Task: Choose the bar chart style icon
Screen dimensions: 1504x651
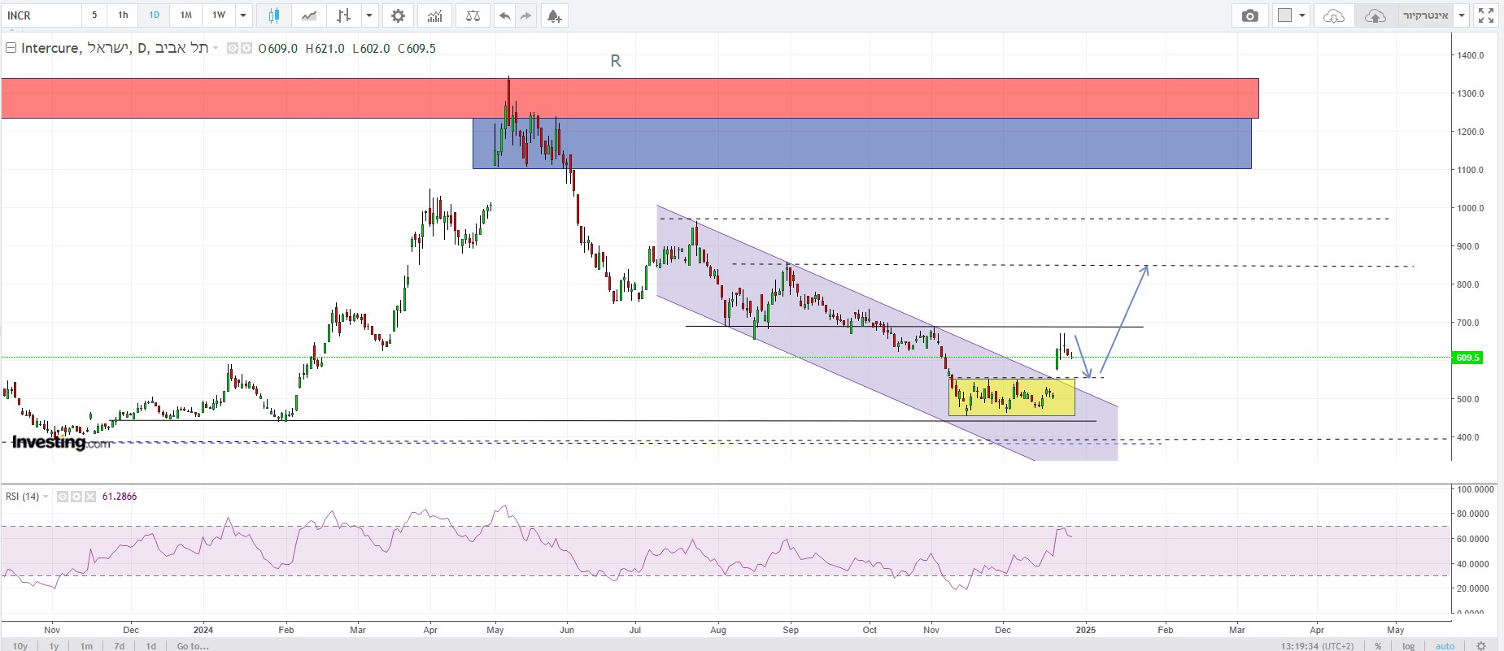Action: (x=344, y=15)
